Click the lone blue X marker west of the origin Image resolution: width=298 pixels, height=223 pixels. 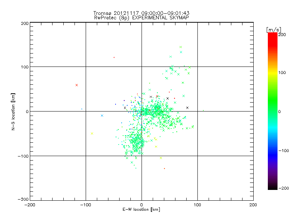[102, 116]
